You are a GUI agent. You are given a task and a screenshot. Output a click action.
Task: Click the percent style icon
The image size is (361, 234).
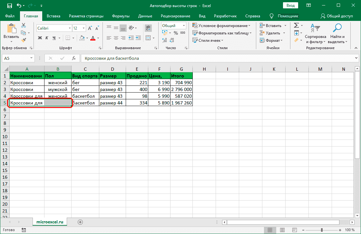coord(176,33)
